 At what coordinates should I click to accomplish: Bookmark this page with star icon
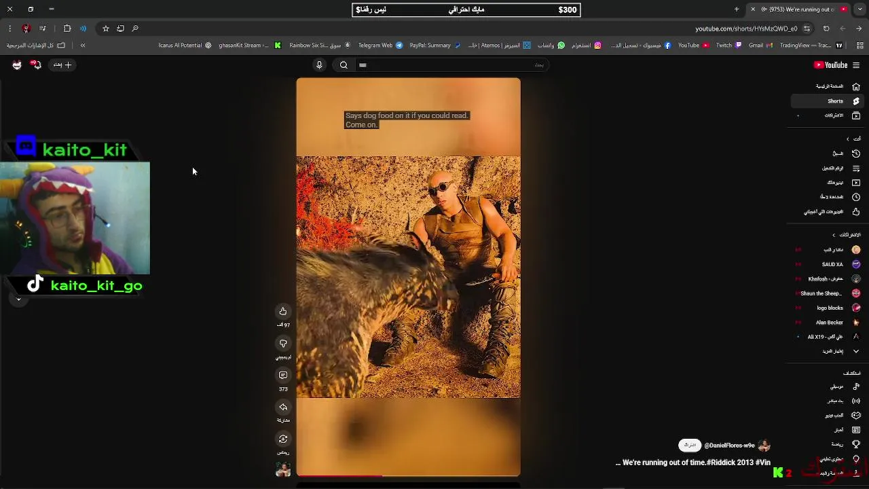106,29
